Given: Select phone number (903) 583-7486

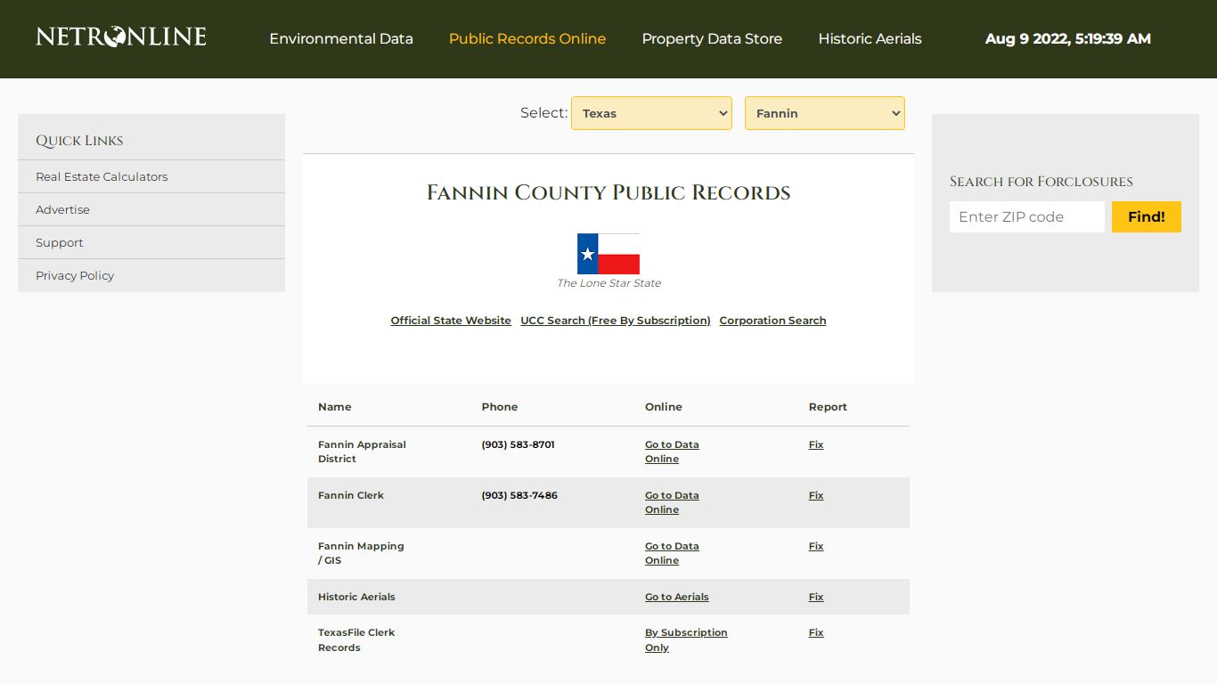Looking at the screenshot, I should (519, 495).
